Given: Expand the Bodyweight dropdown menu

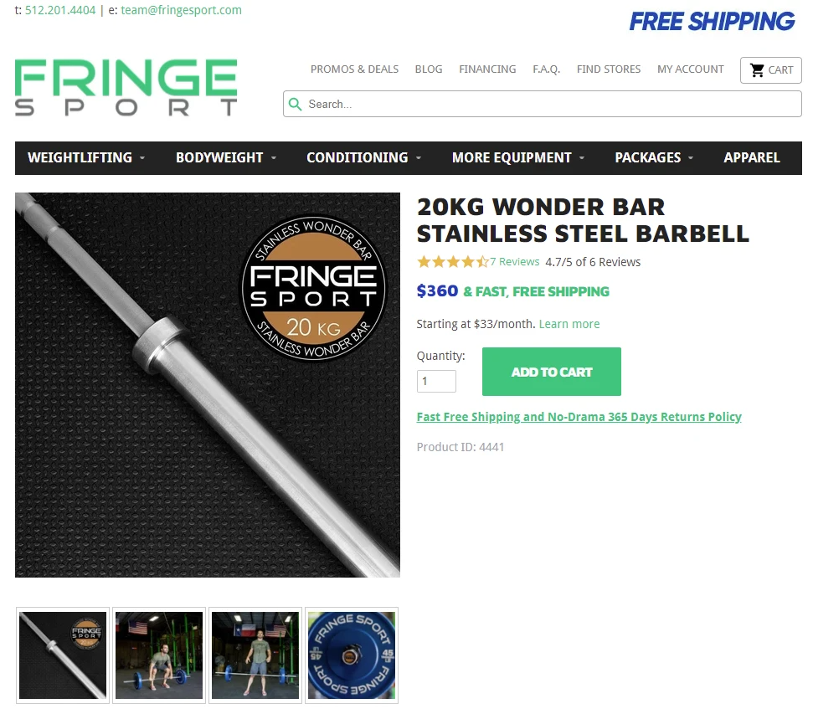Looking at the screenshot, I should 226,157.
